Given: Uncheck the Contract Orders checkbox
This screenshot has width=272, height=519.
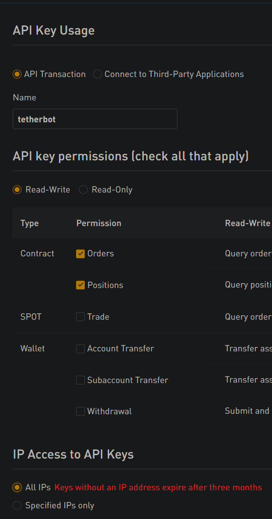Looking at the screenshot, I should click(x=80, y=253).
